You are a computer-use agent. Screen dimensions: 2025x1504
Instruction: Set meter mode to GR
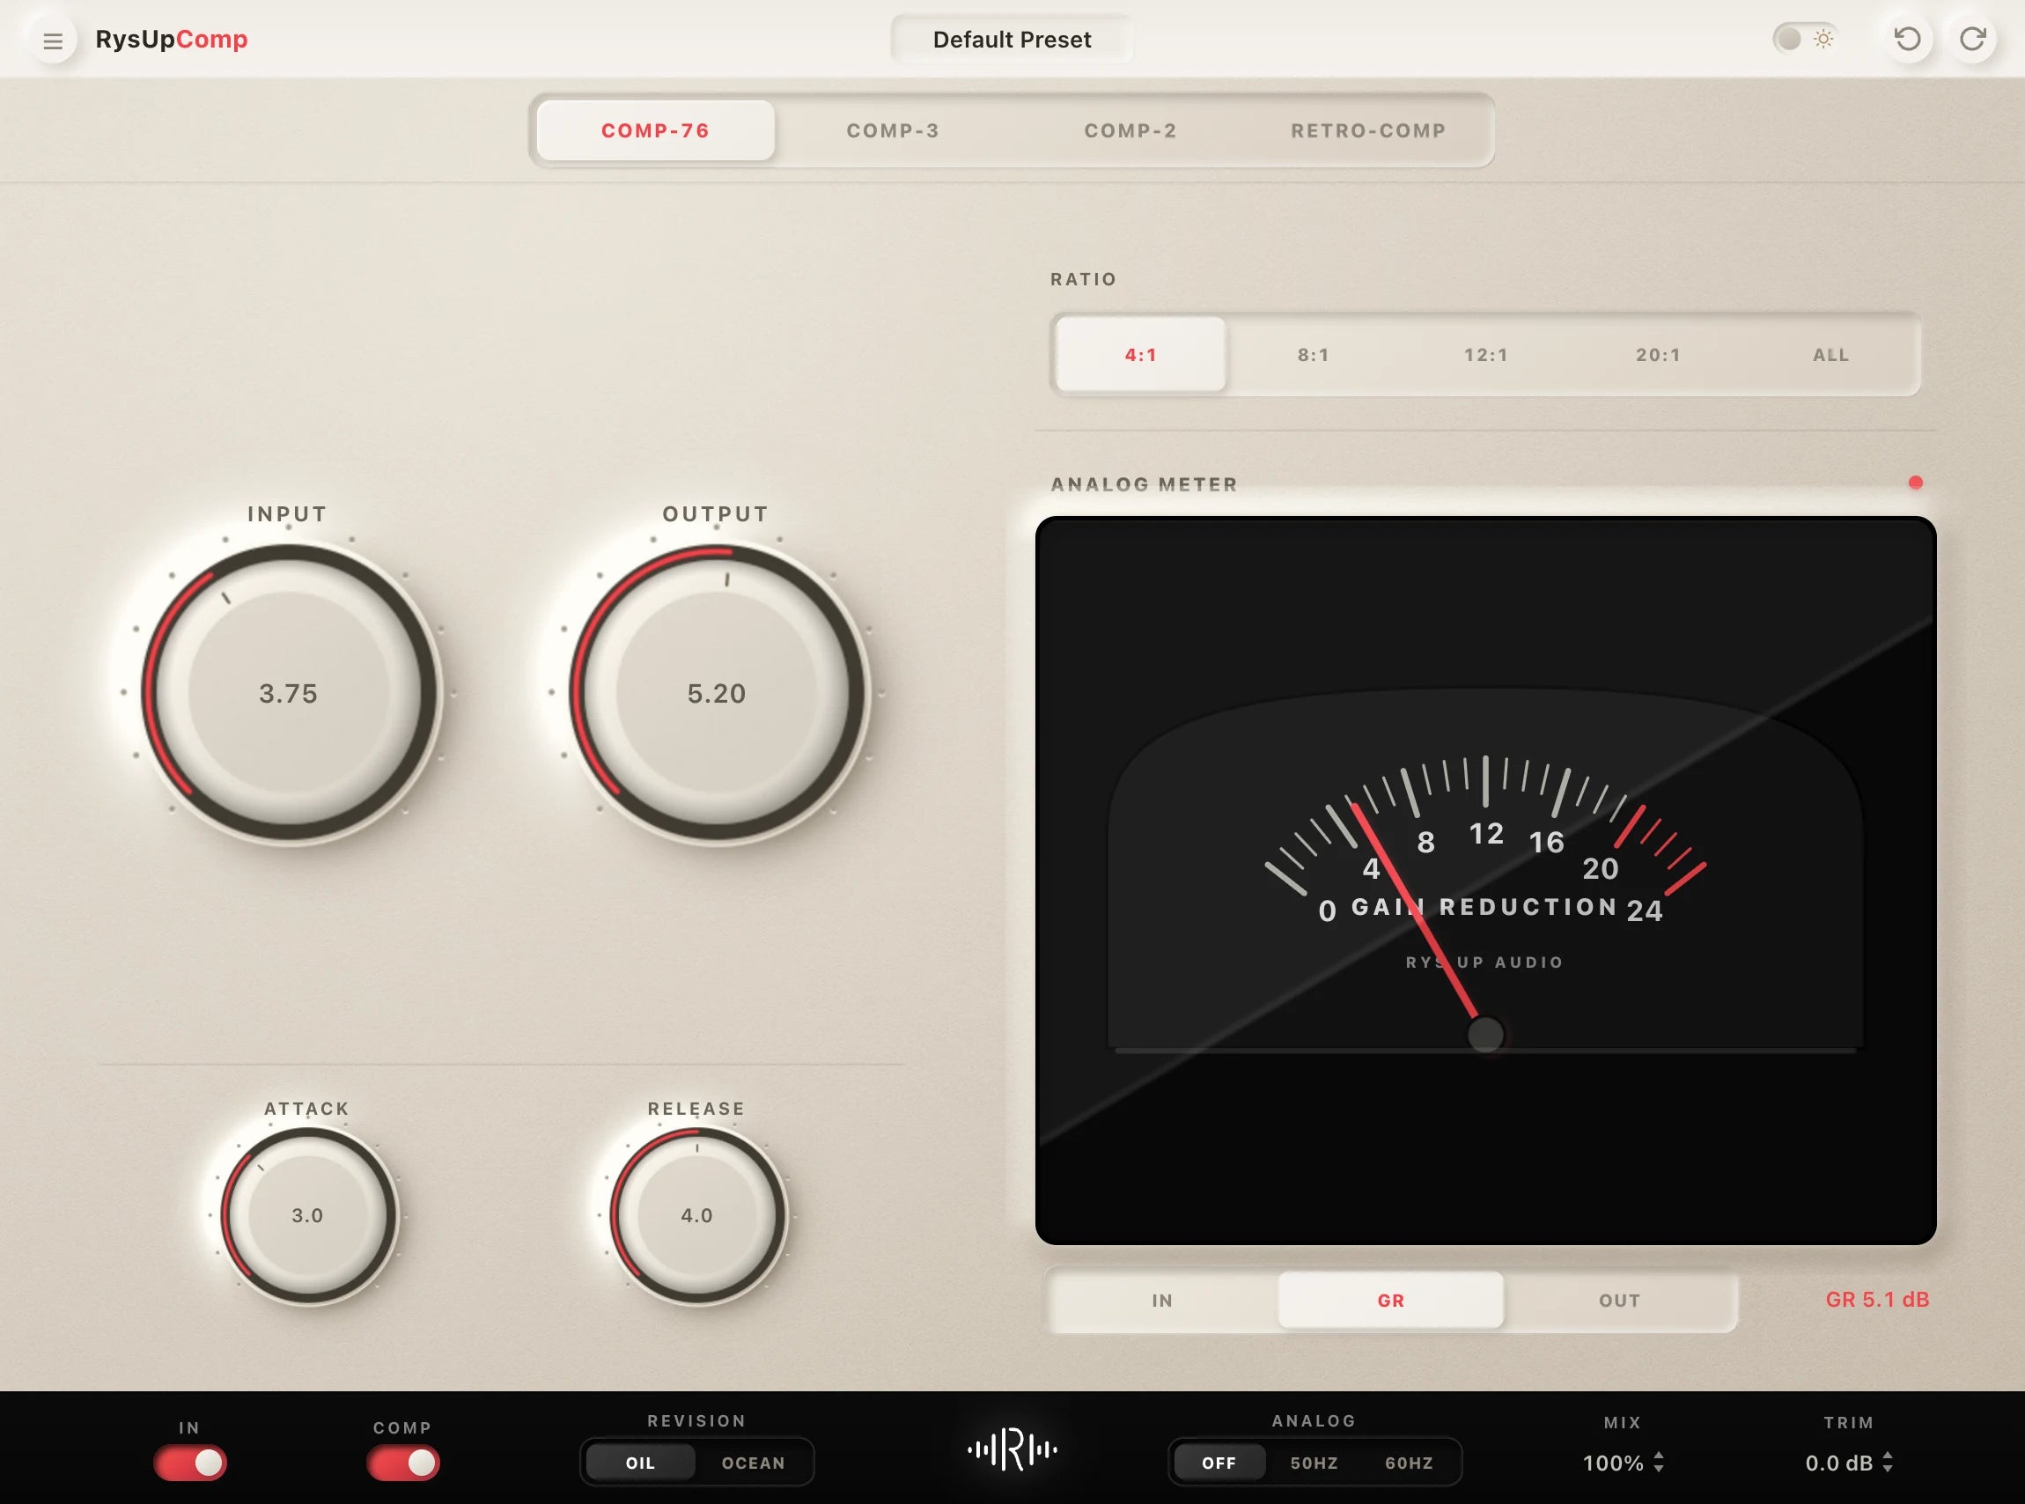coord(1391,1300)
